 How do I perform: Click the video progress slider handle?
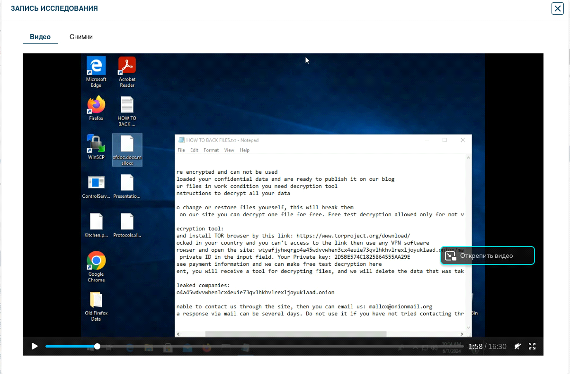pyautogui.click(x=97, y=346)
